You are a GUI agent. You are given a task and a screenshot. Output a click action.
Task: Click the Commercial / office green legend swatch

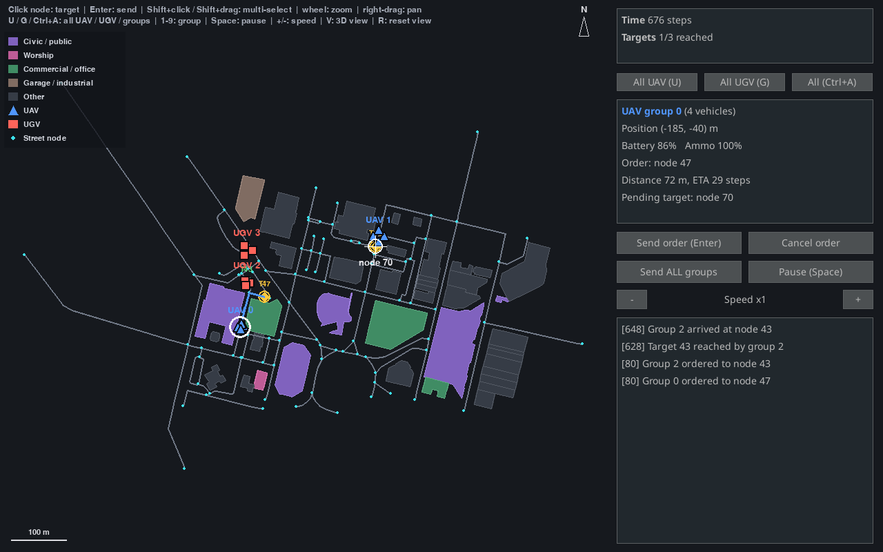[x=13, y=69]
